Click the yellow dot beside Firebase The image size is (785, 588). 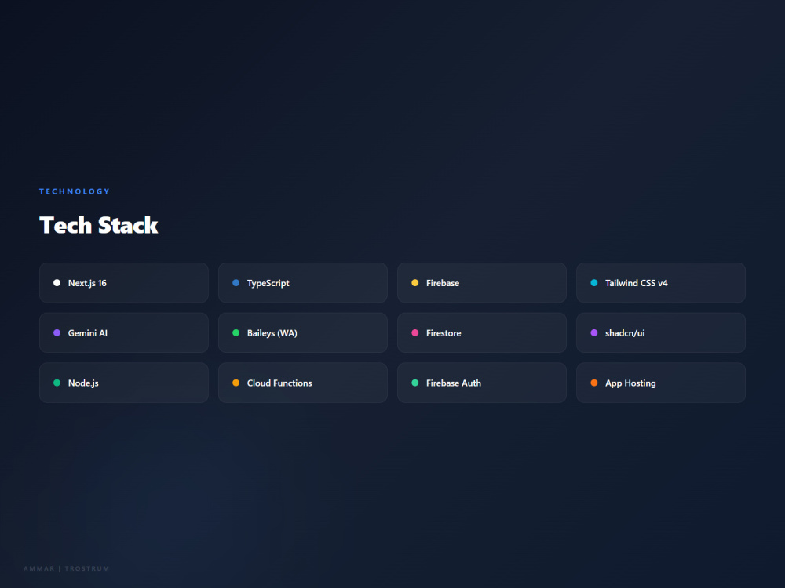coord(415,283)
